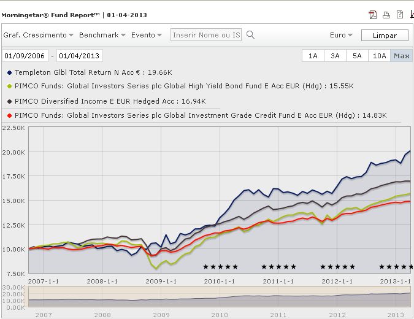Click the overview range navigator strip
This screenshot has height=319, width=414.
click(x=220, y=297)
